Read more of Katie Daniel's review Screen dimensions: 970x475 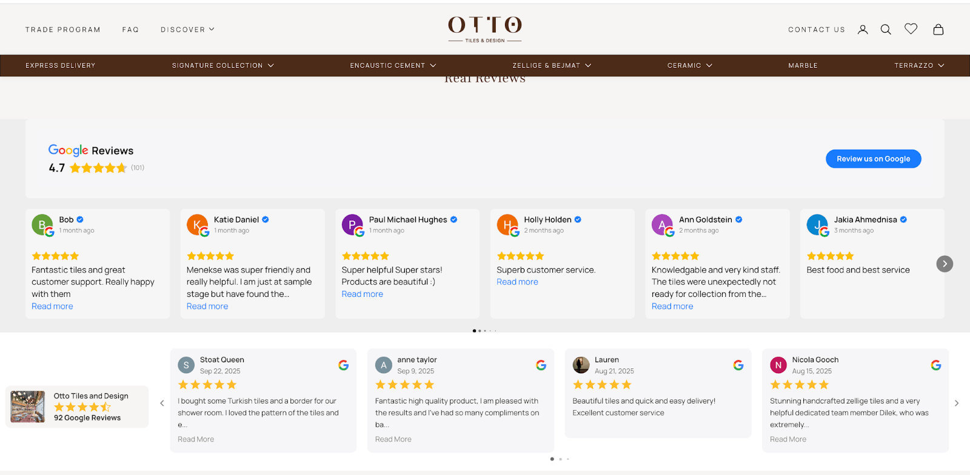pos(207,306)
